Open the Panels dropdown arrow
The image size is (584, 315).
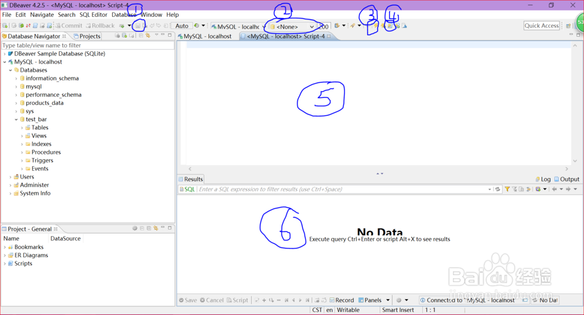tap(388, 300)
